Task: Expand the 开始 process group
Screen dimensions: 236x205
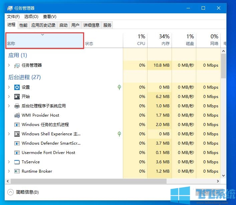Action: click(9, 96)
